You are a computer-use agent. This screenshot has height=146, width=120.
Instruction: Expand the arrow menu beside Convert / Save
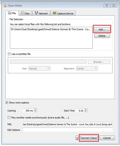coord(77,138)
